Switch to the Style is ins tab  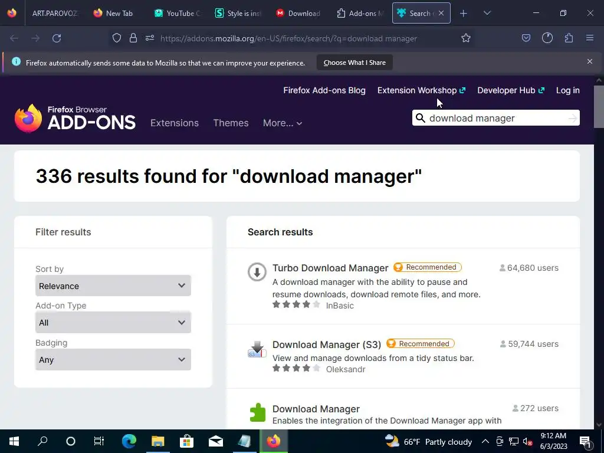coord(238,13)
